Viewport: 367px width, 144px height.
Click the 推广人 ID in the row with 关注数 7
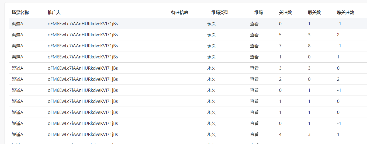(x=83, y=46)
